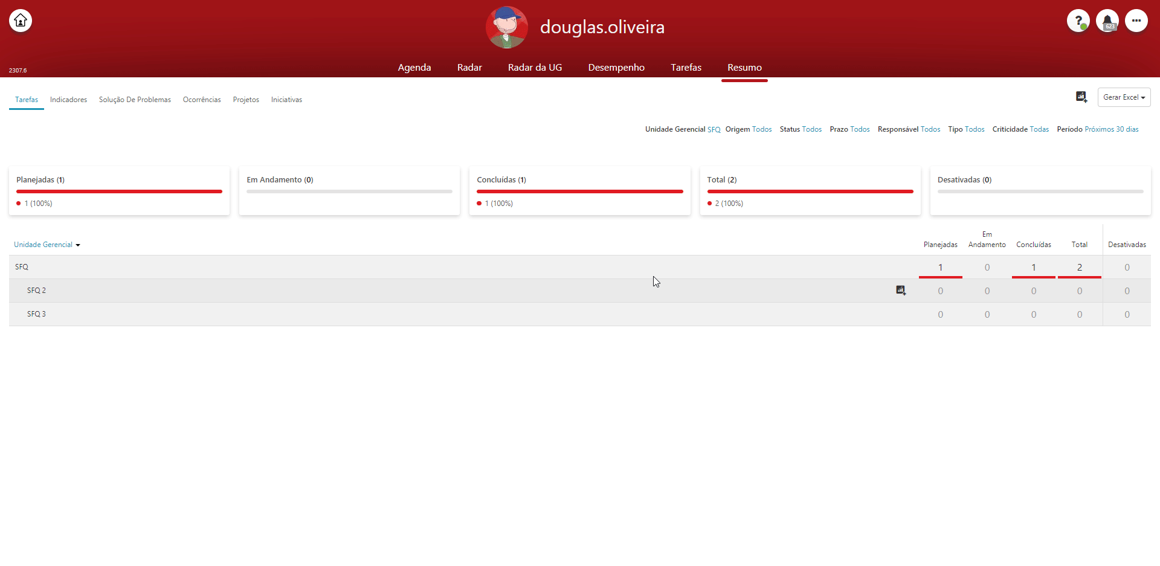The height and width of the screenshot is (566, 1160).
Task: Open Tarefas in the top navigation
Action: (686, 68)
